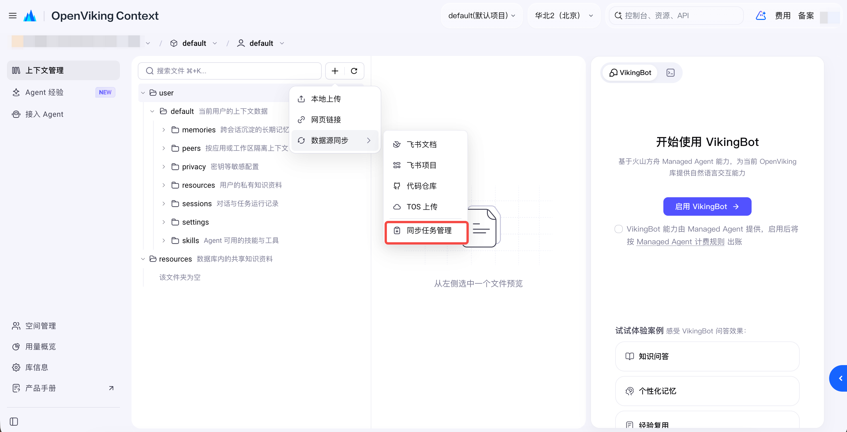Open 库信息 settings in sidebar
This screenshot has height=432, width=847.
63,367
